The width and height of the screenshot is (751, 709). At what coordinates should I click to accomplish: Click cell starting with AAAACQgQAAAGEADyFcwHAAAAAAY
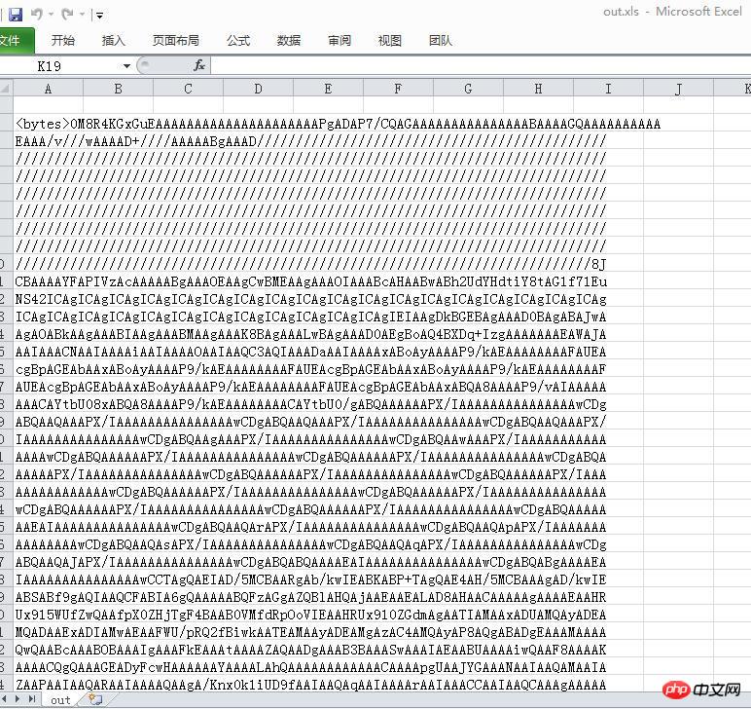310,667
